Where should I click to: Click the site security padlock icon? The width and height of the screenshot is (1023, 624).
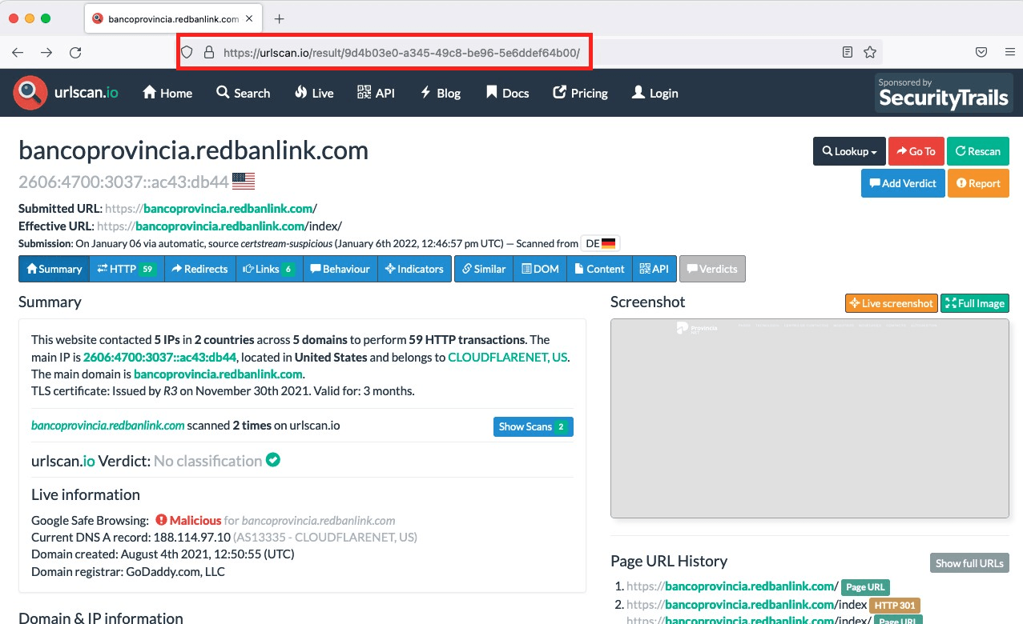[x=209, y=53]
